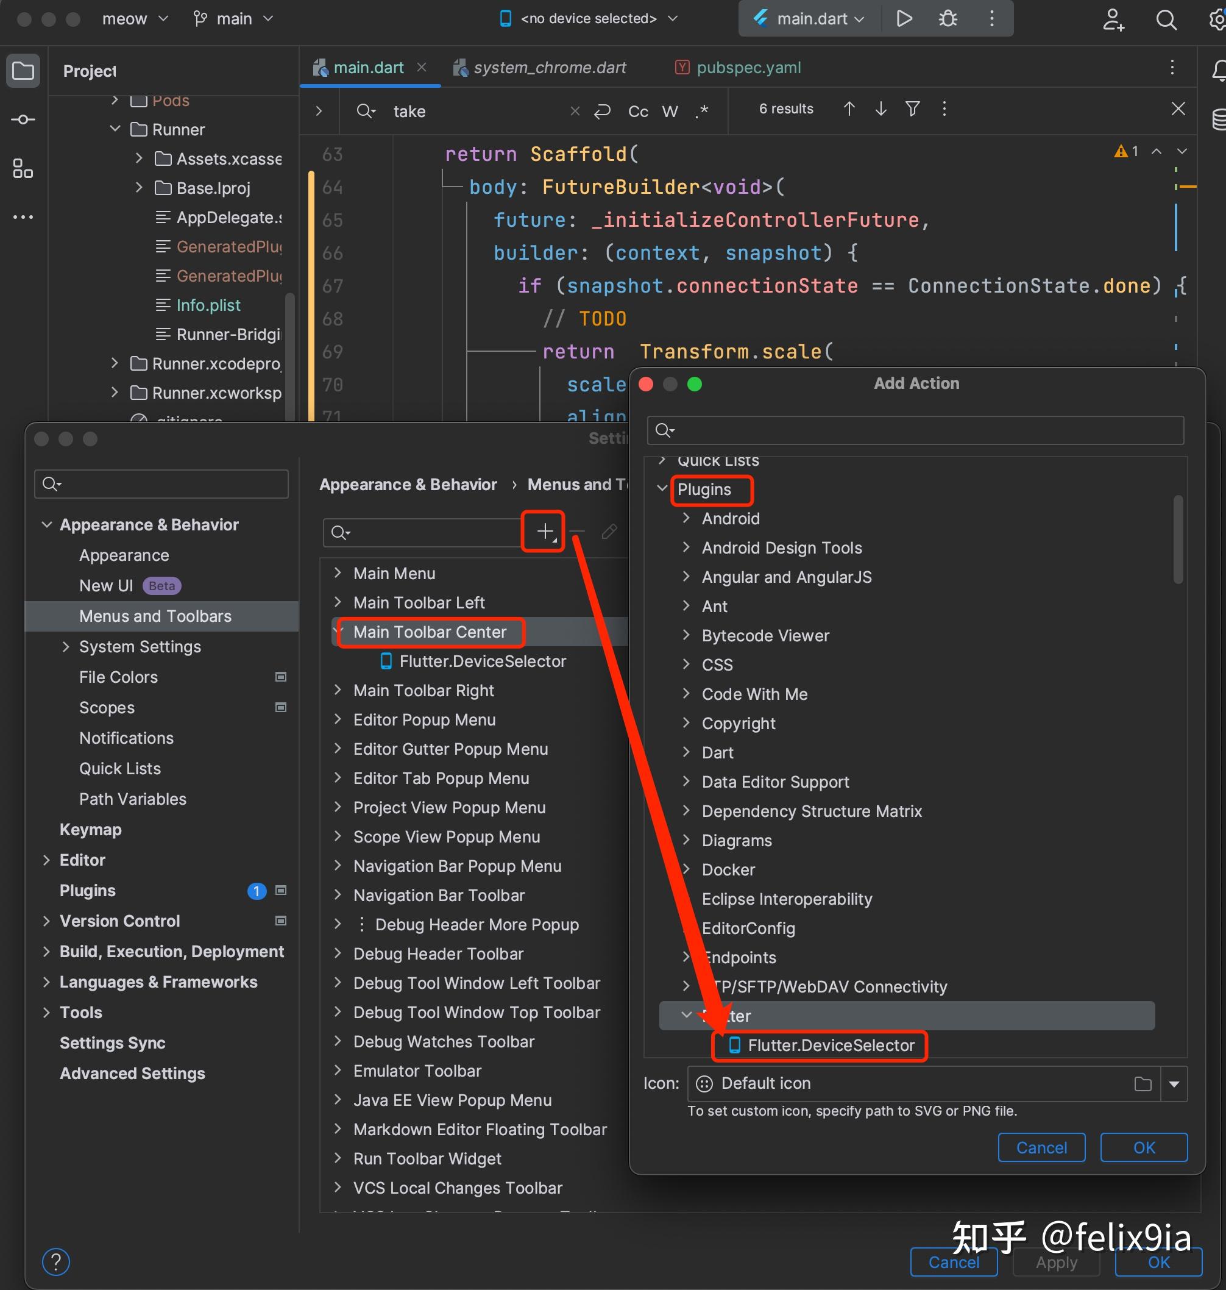The width and height of the screenshot is (1226, 1290).
Task: Run main.dart with the play button
Action: point(904,18)
